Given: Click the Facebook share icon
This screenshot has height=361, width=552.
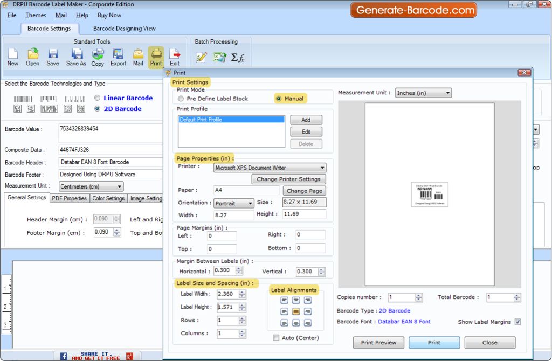Looking at the screenshot, I should coord(64,356).
